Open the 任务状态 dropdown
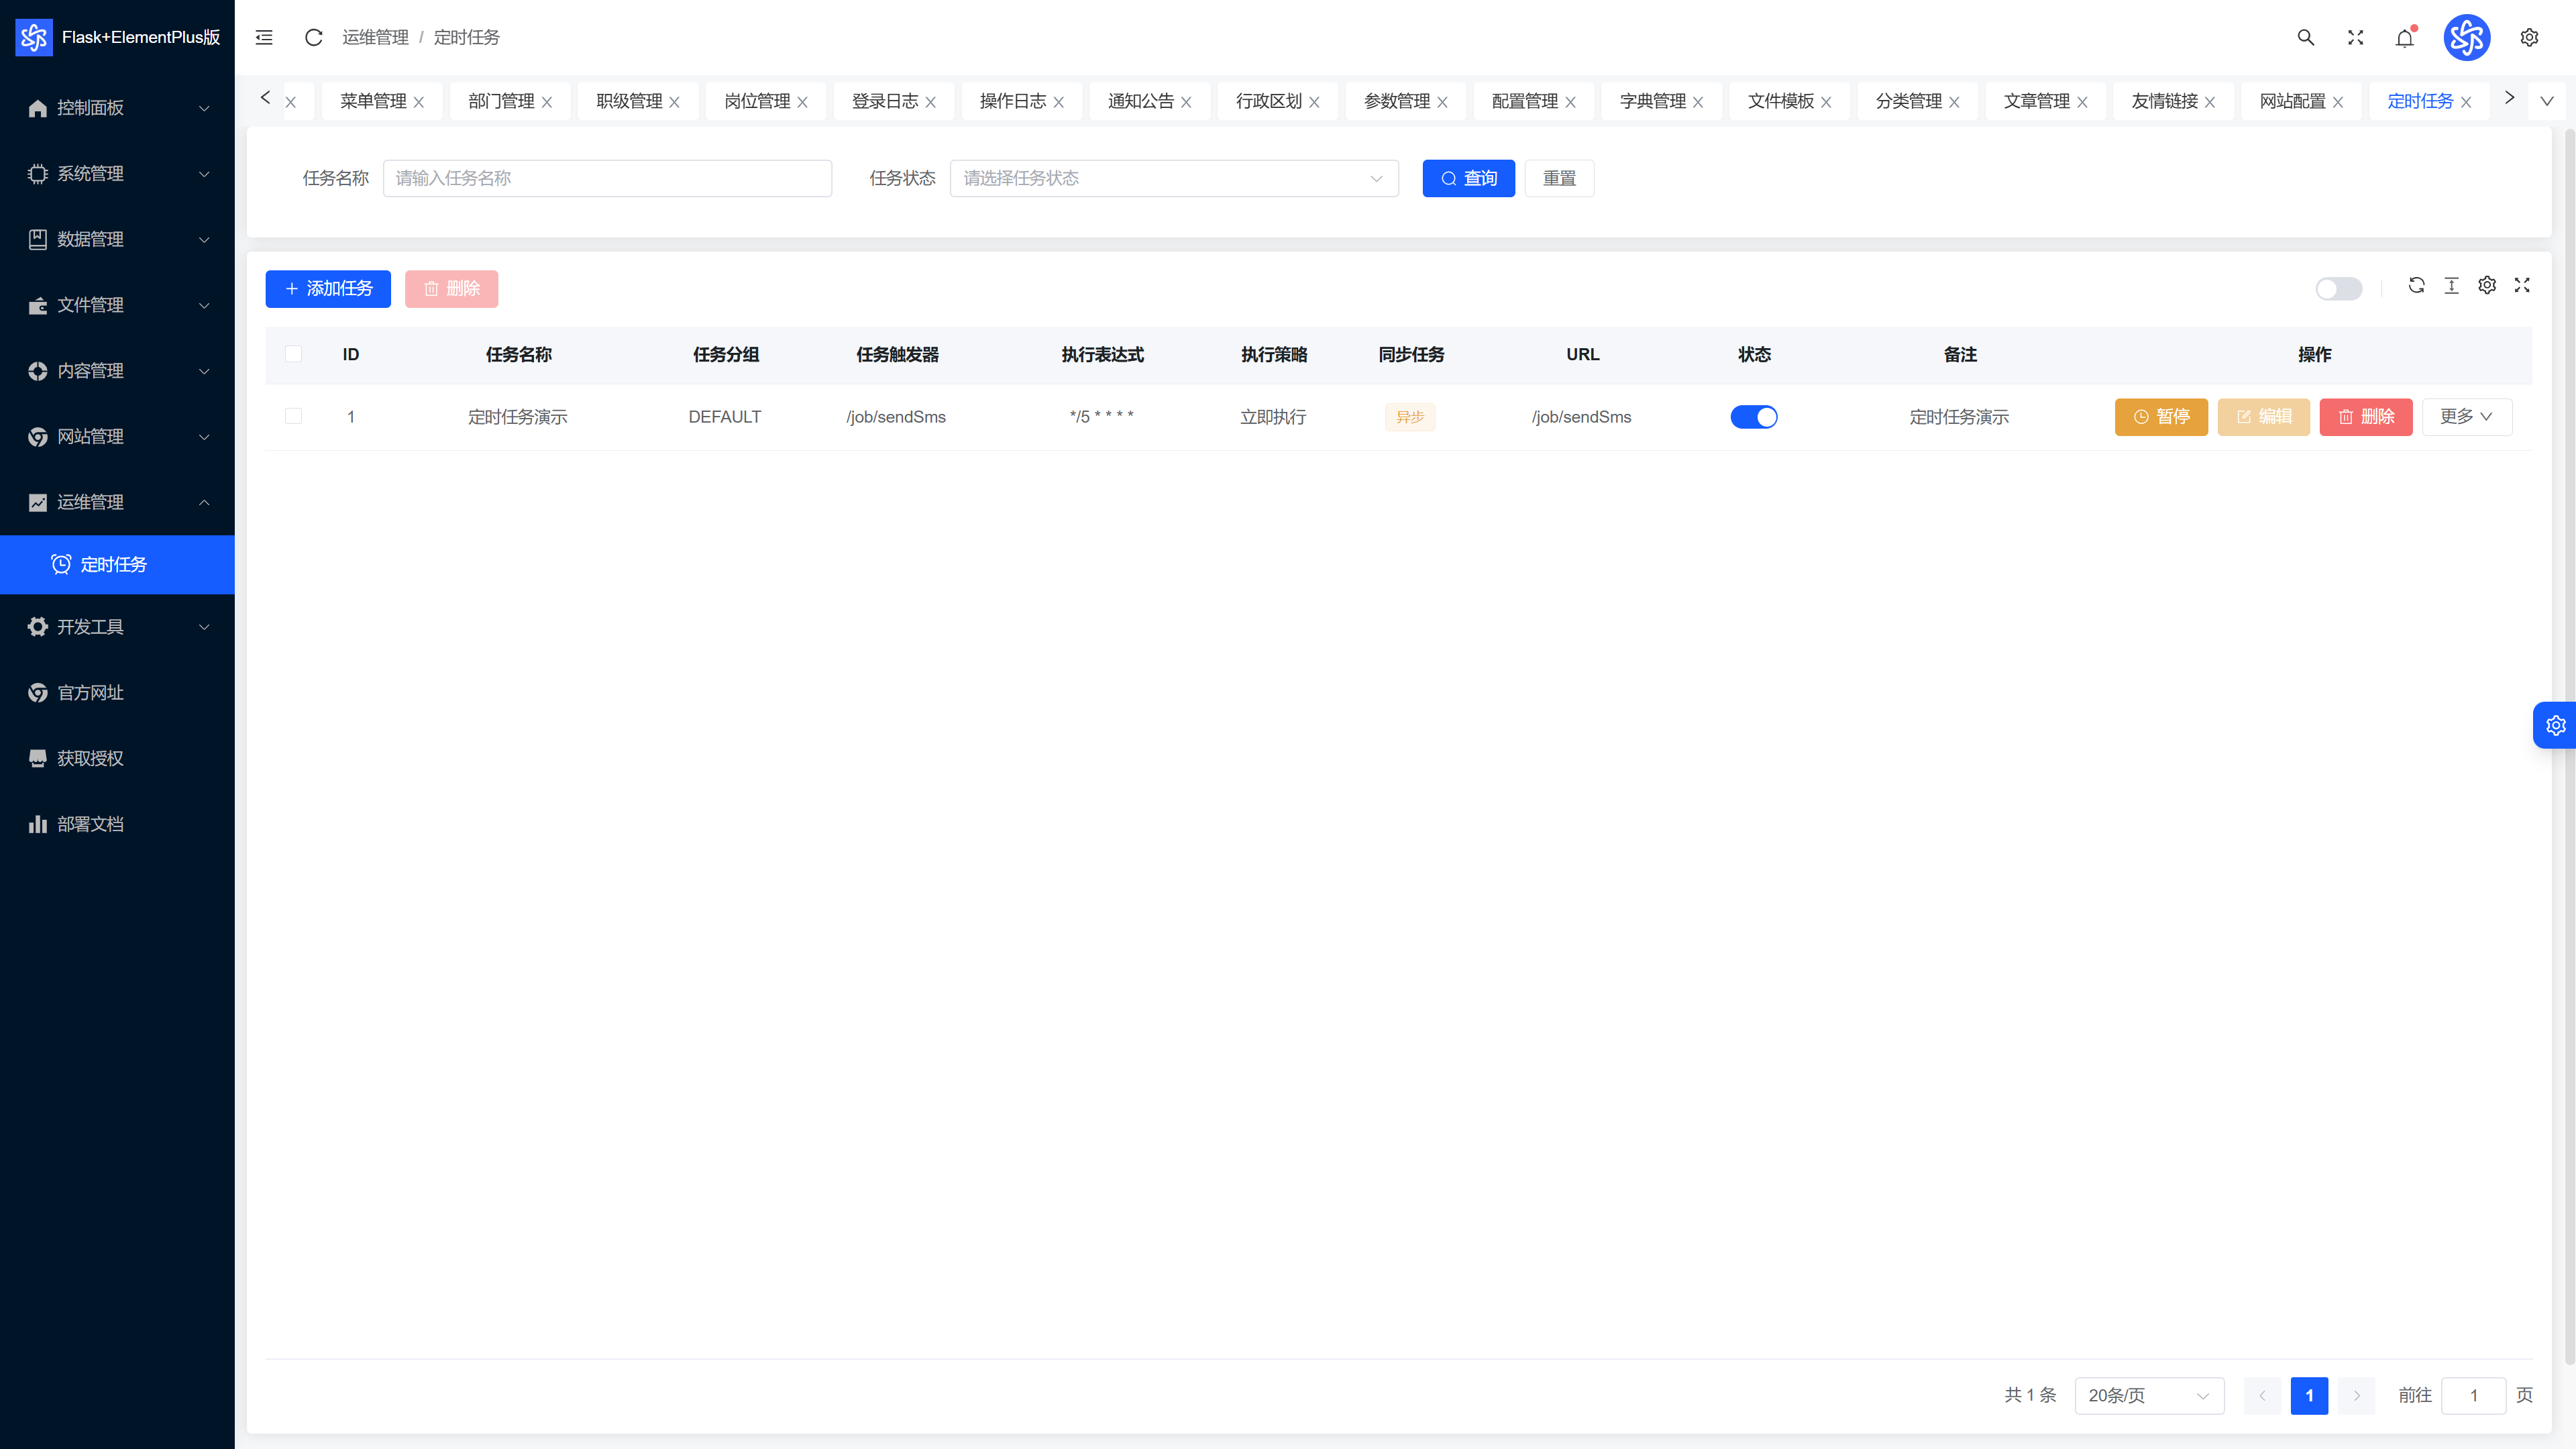 (x=1174, y=178)
